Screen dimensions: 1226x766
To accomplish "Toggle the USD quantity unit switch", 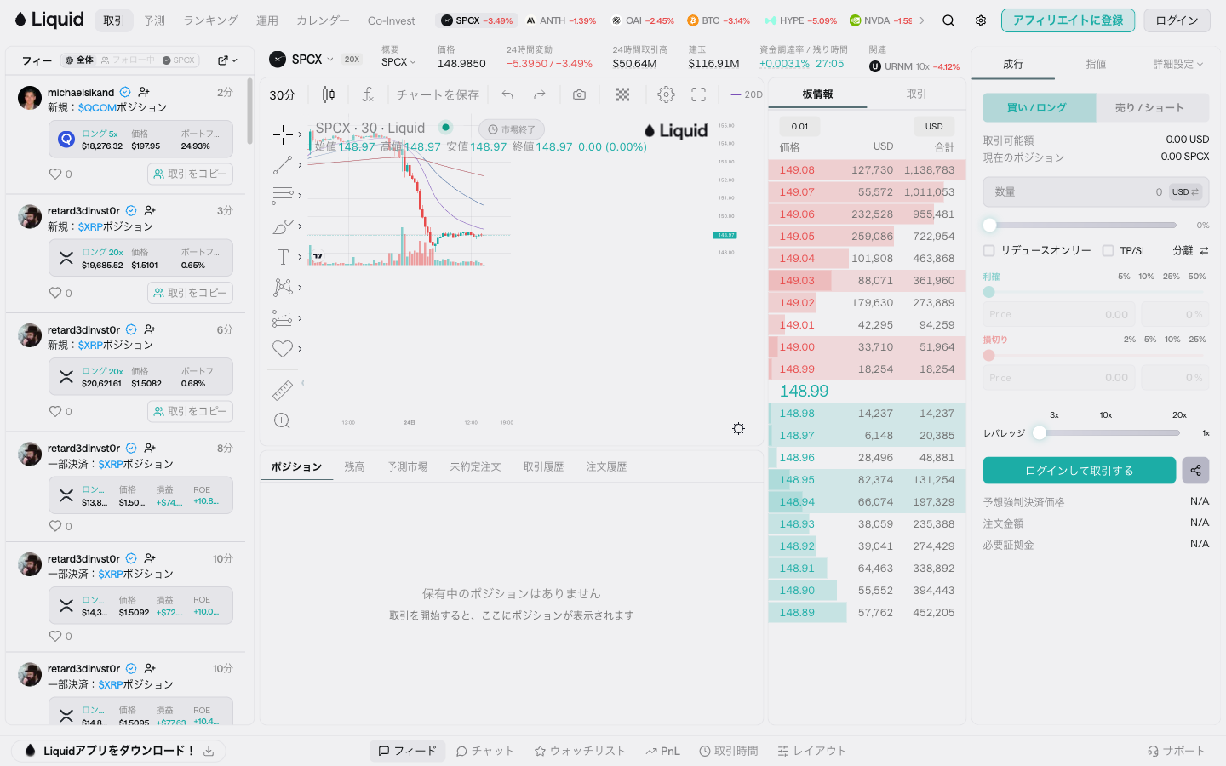I will pyautogui.click(x=1185, y=192).
